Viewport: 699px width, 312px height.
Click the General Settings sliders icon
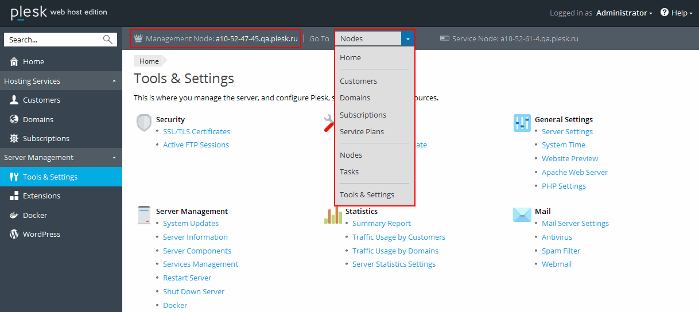(x=522, y=123)
